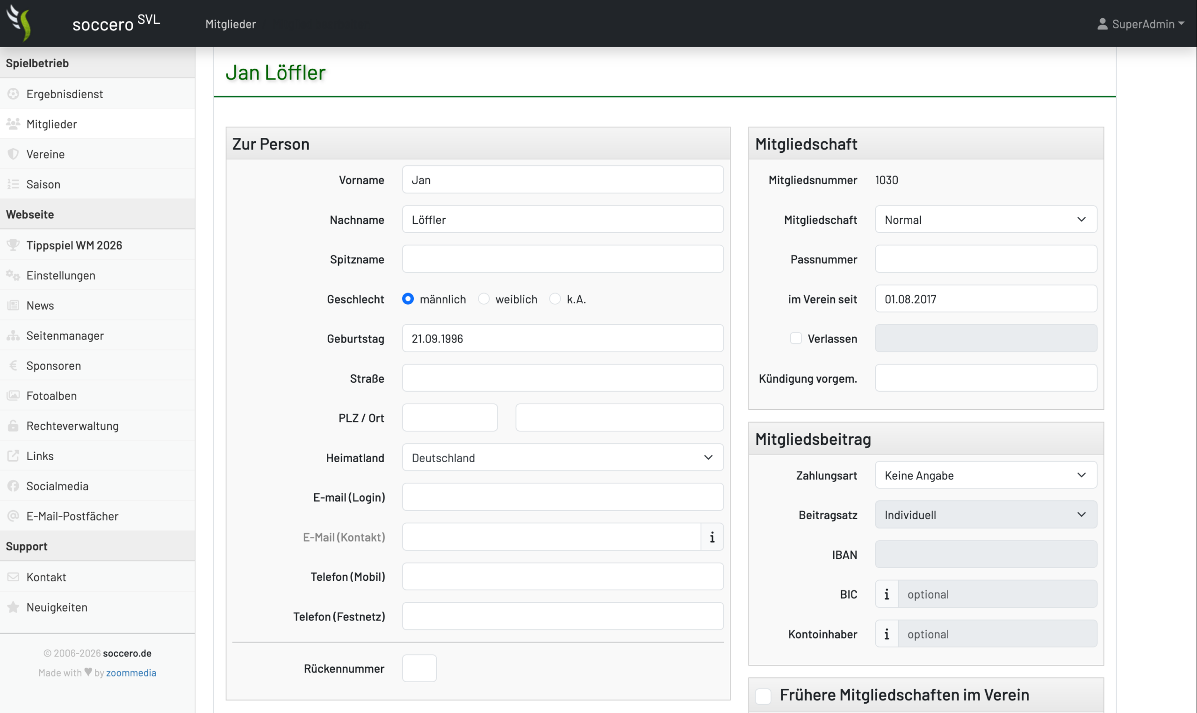1197x713 pixels.
Task: Click the E-Mail (Kontakt) input field
Action: point(551,537)
